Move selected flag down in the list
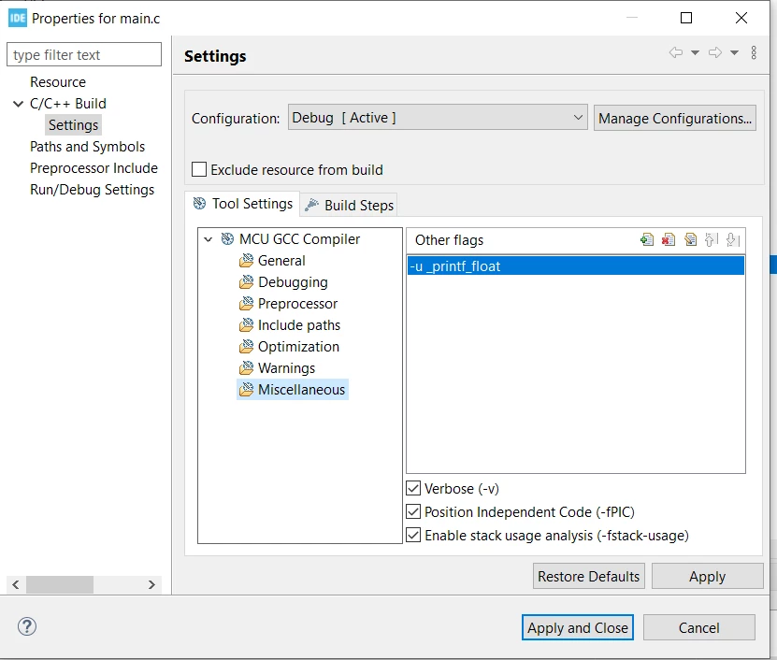 pyautogui.click(x=733, y=240)
